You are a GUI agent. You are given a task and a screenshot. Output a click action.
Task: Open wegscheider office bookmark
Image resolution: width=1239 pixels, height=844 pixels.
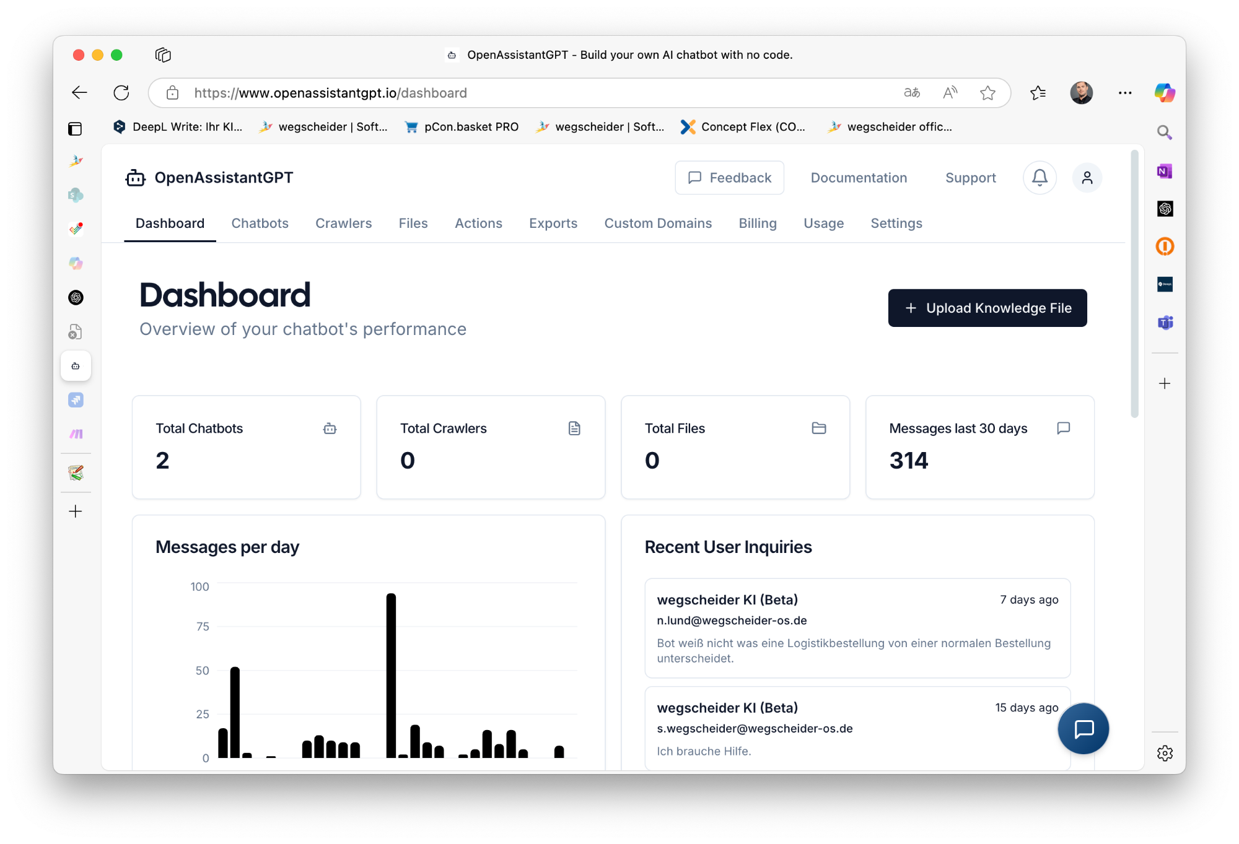coord(890,127)
